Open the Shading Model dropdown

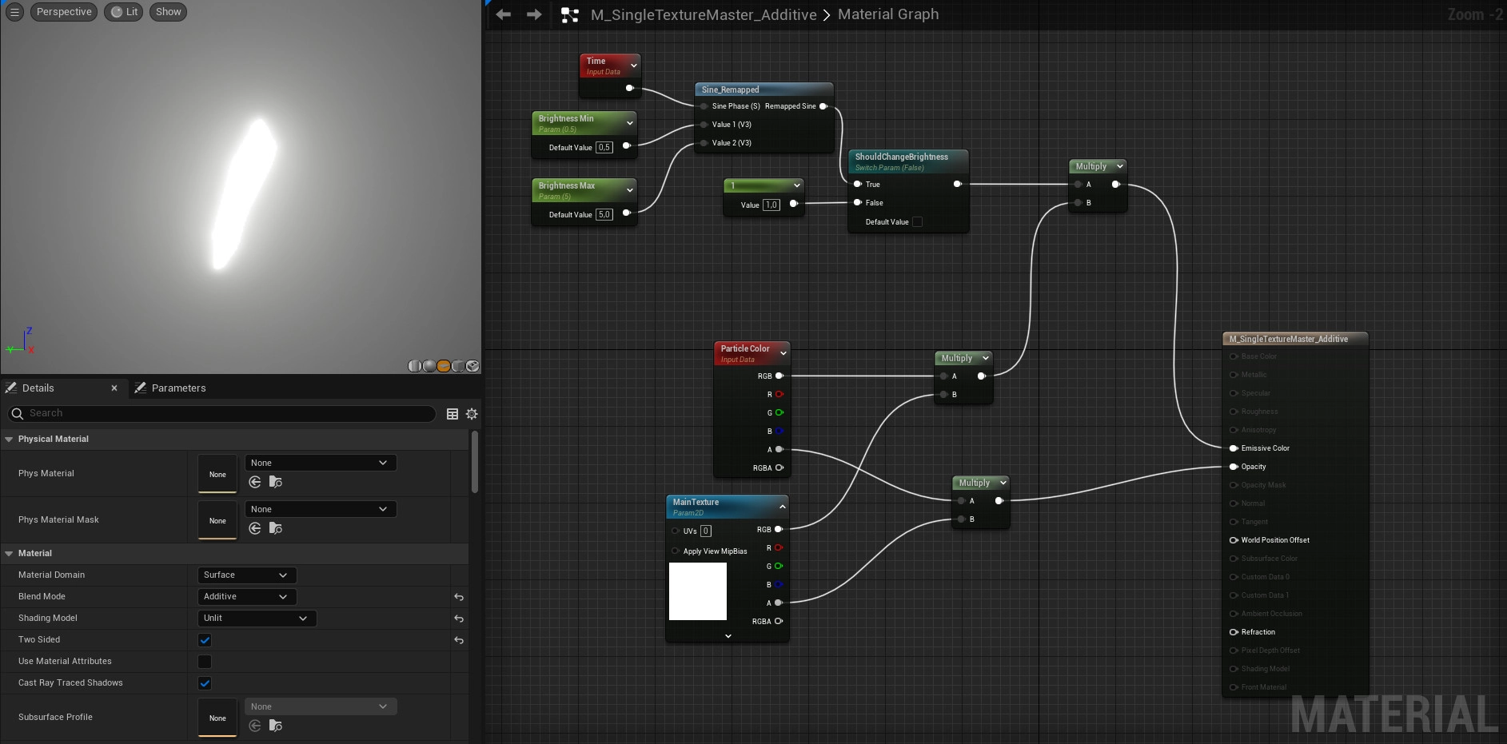click(256, 619)
